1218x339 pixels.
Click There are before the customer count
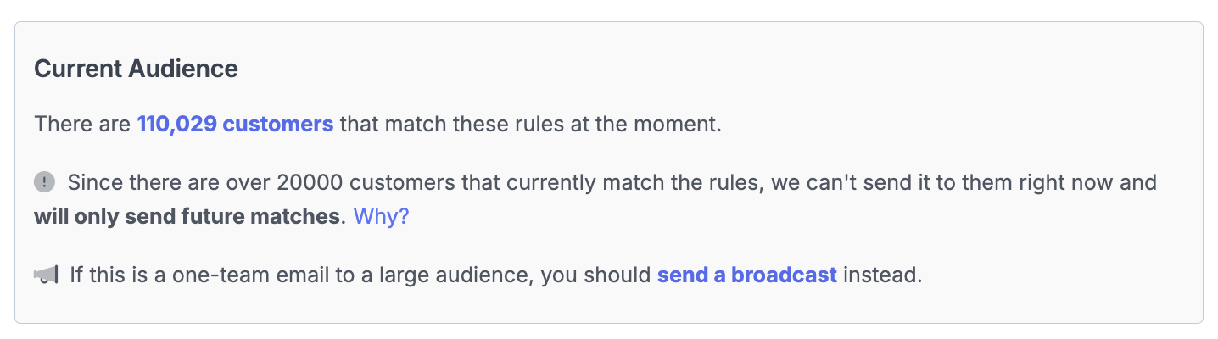click(x=82, y=125)
